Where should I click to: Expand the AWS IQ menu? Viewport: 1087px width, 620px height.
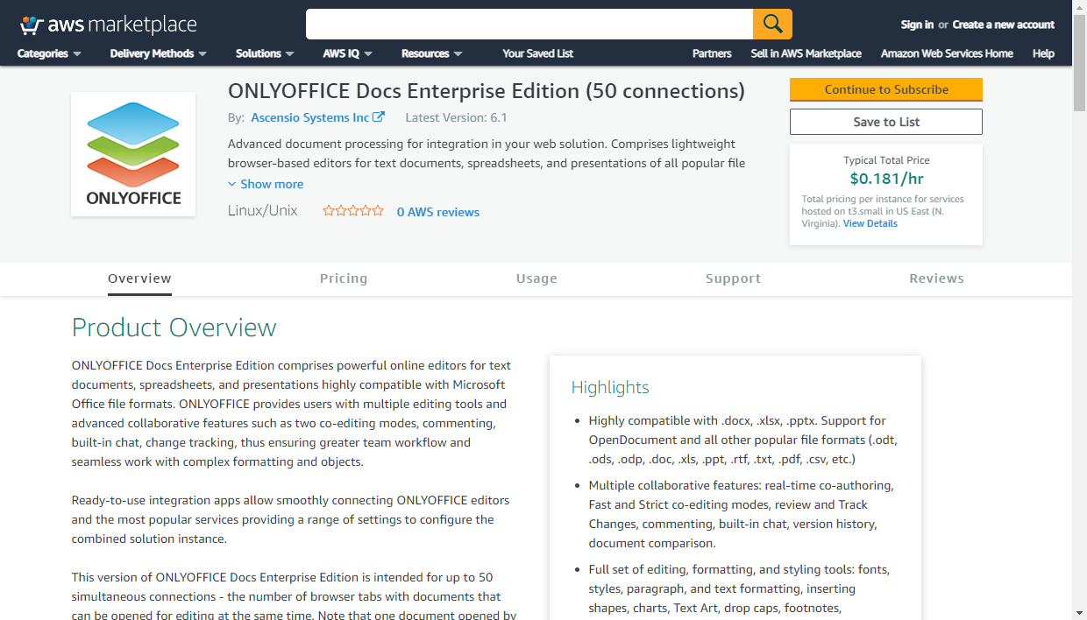(347, 53)
